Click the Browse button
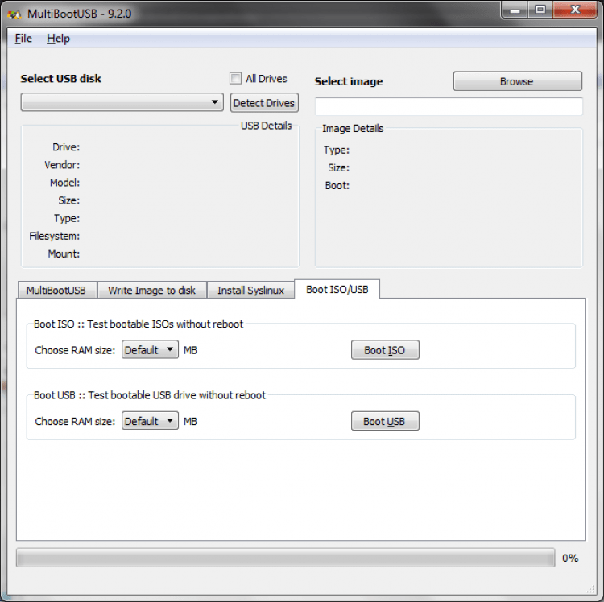 tap(517, 81)
